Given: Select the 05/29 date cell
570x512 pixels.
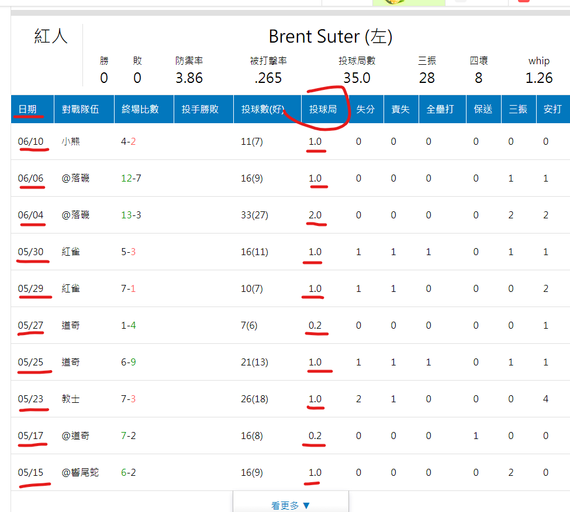Looking at the screenshot, I should click(30, 288).
